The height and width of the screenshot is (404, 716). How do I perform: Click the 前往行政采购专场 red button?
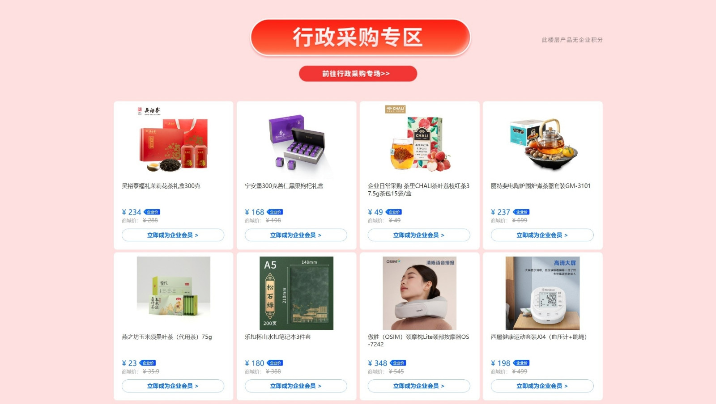(358, 74)
